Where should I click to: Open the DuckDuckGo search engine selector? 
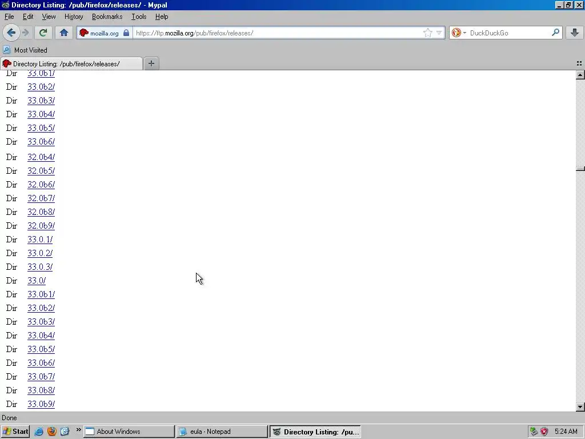tap(459, 33)
